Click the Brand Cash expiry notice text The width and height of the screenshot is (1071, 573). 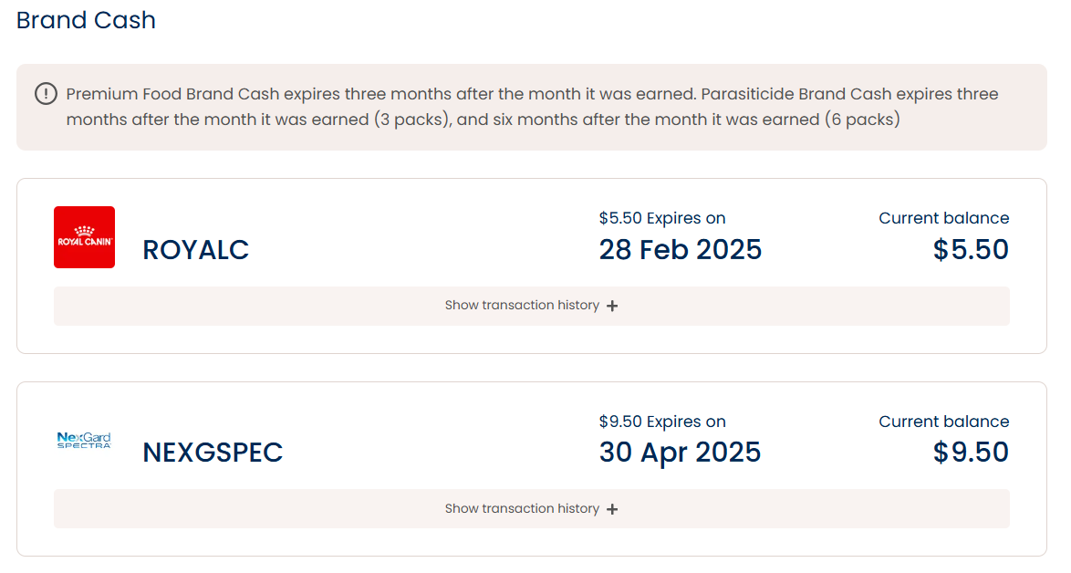point(532,107)
